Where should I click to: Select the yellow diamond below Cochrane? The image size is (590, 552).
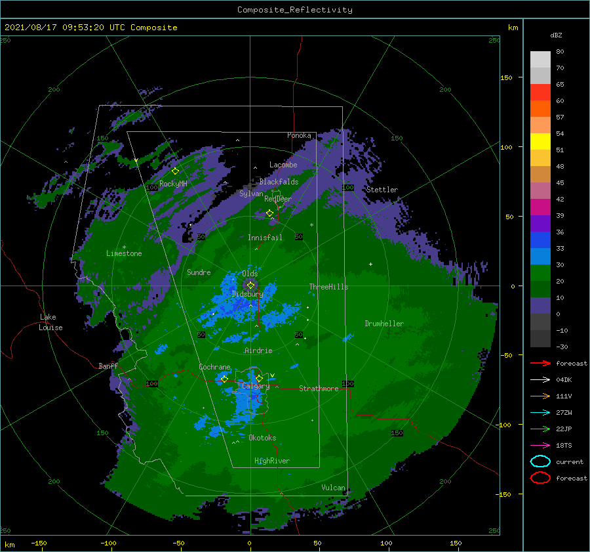(x=224, y=379)
